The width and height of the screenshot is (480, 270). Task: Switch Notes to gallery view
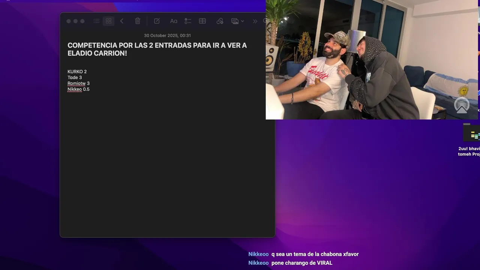click(x=109, y=21)
